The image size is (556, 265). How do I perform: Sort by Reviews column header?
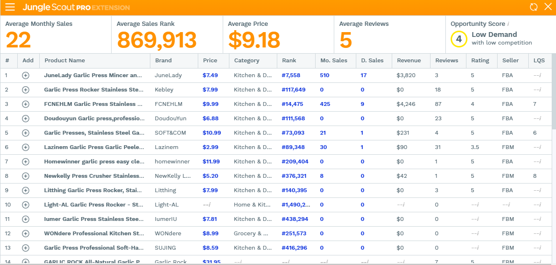tap(446, 61)
